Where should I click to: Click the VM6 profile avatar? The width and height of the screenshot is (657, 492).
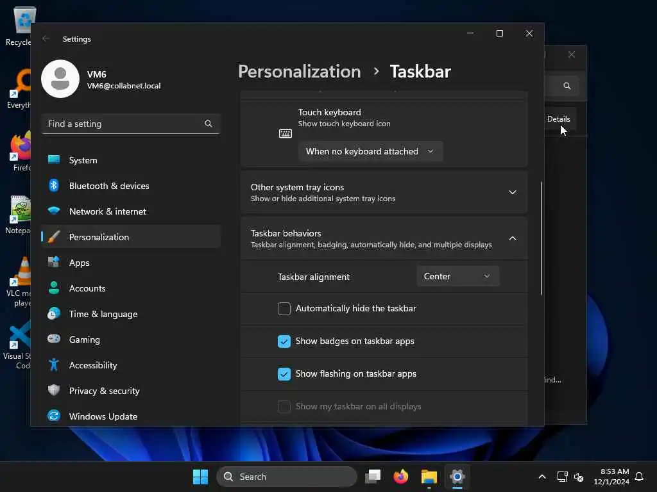pos(60,79)
